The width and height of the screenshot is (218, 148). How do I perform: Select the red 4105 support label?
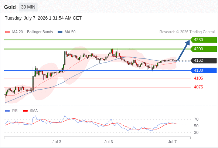coord(198,78)
